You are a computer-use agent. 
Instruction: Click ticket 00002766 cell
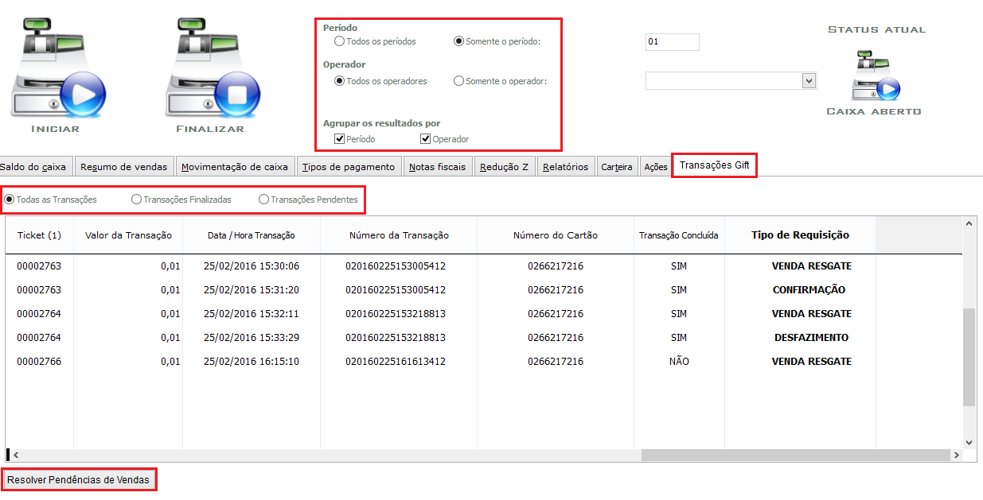(39, 362)
